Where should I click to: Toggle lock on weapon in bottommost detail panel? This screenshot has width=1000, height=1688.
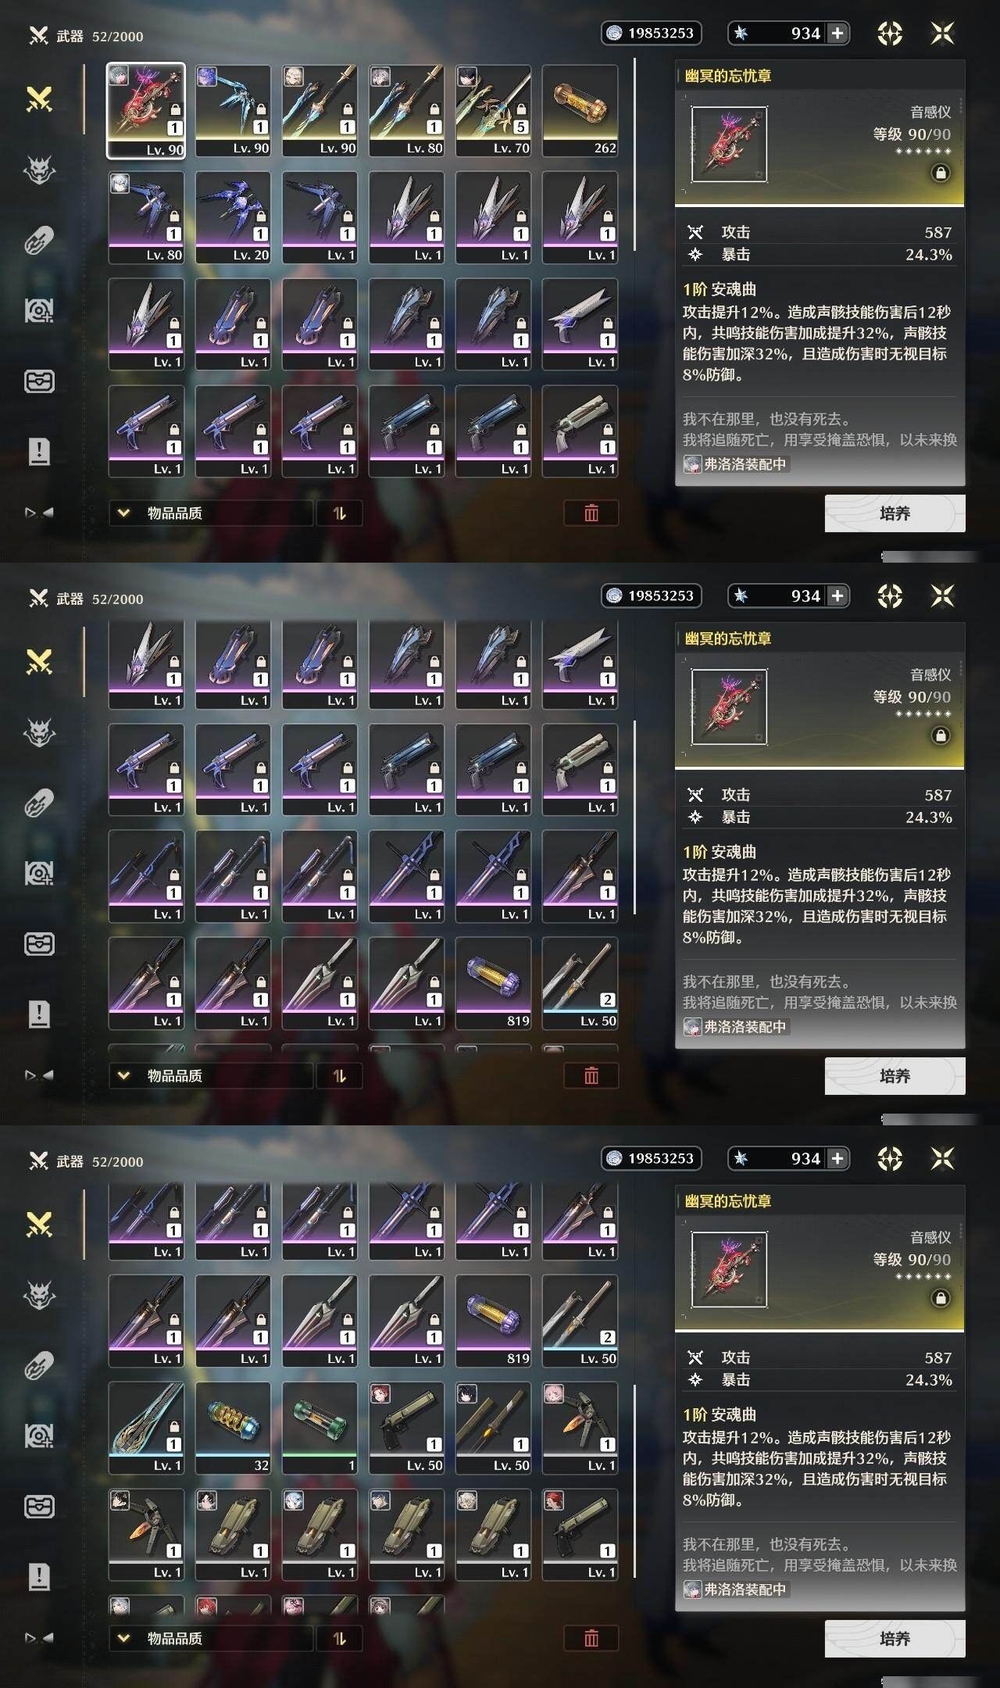pos(941,1298)
